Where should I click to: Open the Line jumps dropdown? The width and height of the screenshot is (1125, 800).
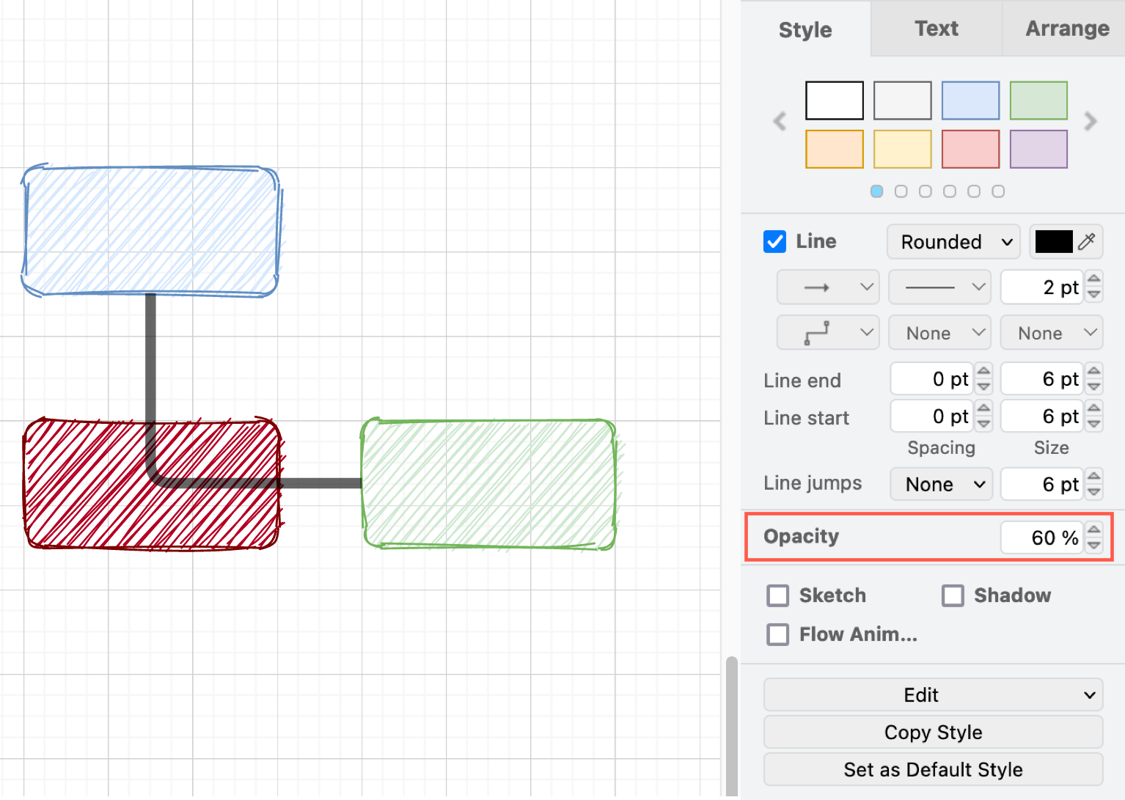tap(941, 484)
